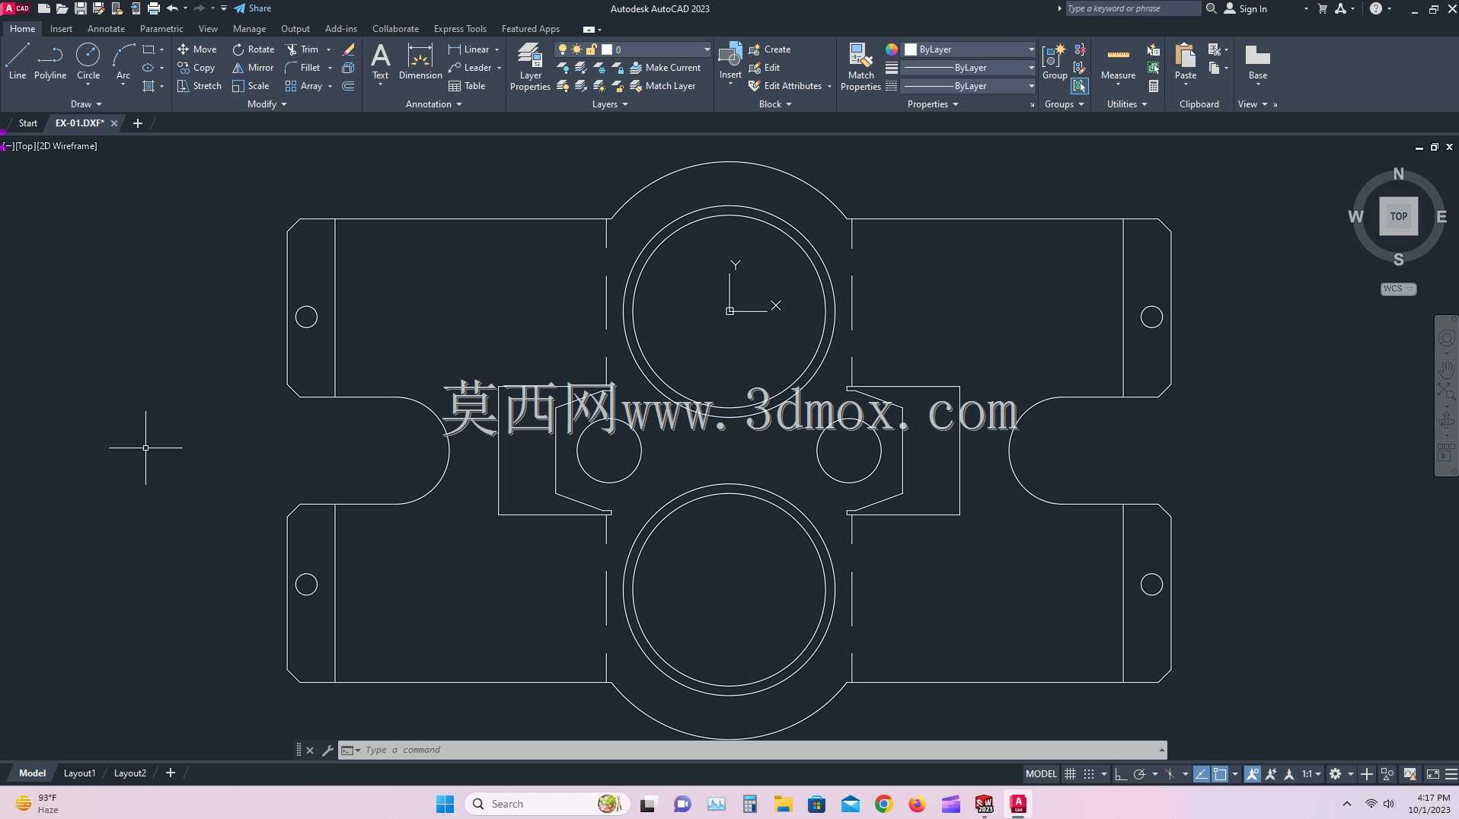Toggle ortho mode in status bar

click(x=1120, y=773)
